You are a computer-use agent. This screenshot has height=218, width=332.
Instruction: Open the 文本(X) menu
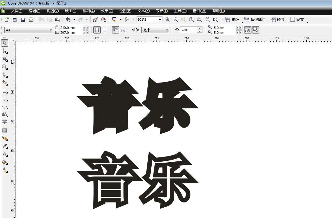pyautogui.click(x=143, y=11)
